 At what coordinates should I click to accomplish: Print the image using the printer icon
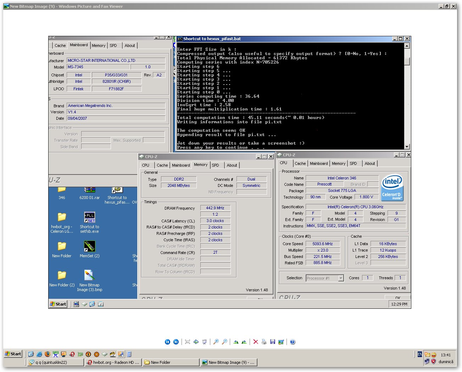[x=264, y=342]
